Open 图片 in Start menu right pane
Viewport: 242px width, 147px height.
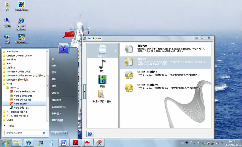[x=54, y=72]
